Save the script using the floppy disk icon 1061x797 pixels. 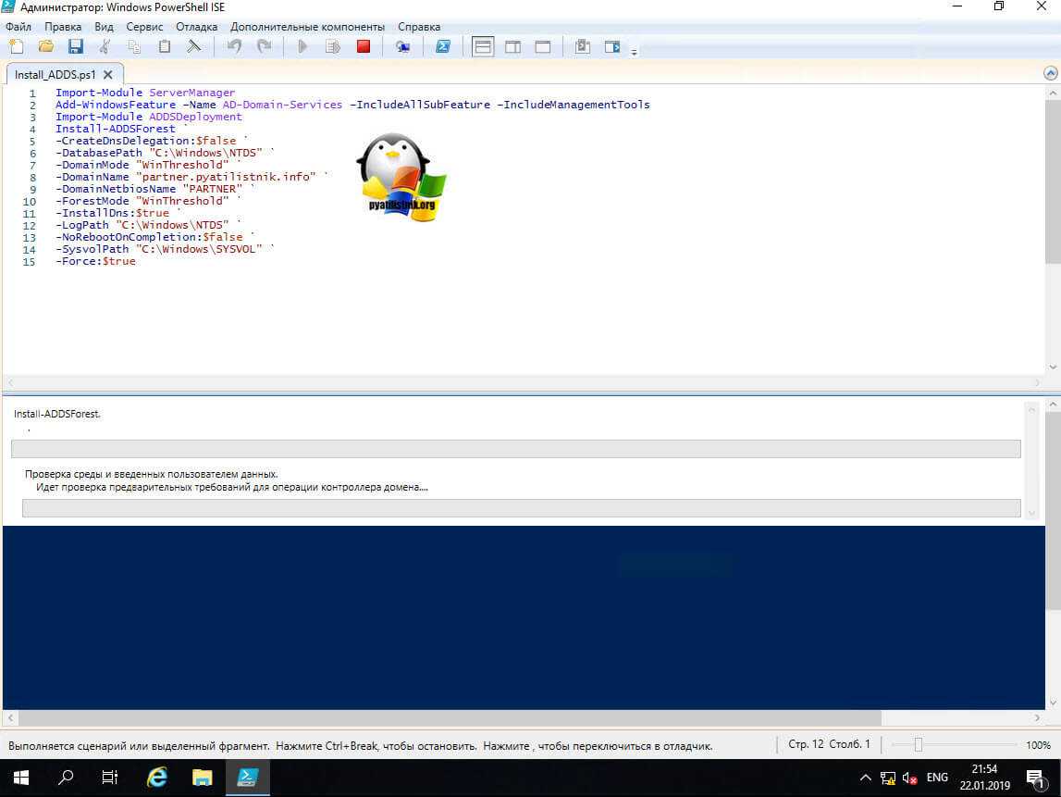[75, 46]
